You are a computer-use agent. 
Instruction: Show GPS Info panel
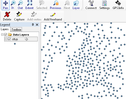(118, 5)
